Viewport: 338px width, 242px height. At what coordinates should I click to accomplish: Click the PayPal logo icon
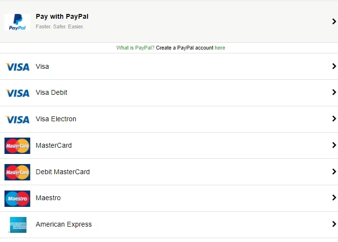[x=17, y=22]
